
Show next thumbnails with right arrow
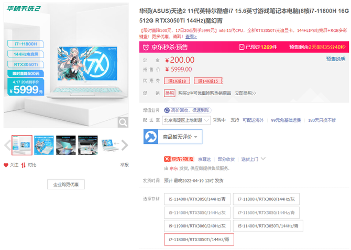pyautogui.click(x=125, y=145)
